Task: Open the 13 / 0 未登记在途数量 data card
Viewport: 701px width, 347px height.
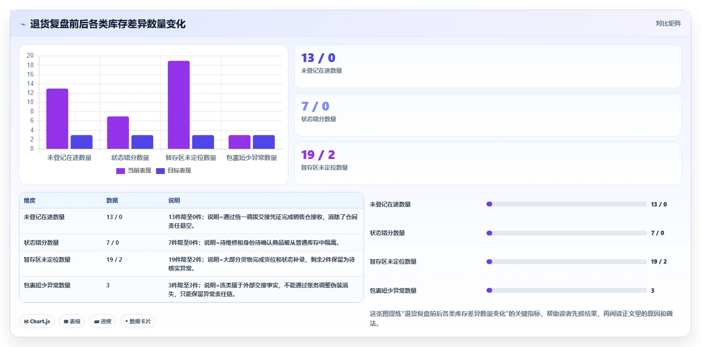Action: tap(488, 66)
